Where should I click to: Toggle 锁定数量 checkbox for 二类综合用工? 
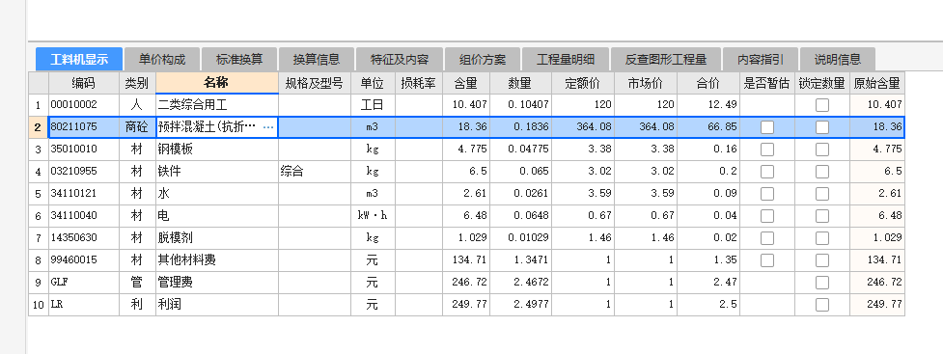(x=822, y=105)
